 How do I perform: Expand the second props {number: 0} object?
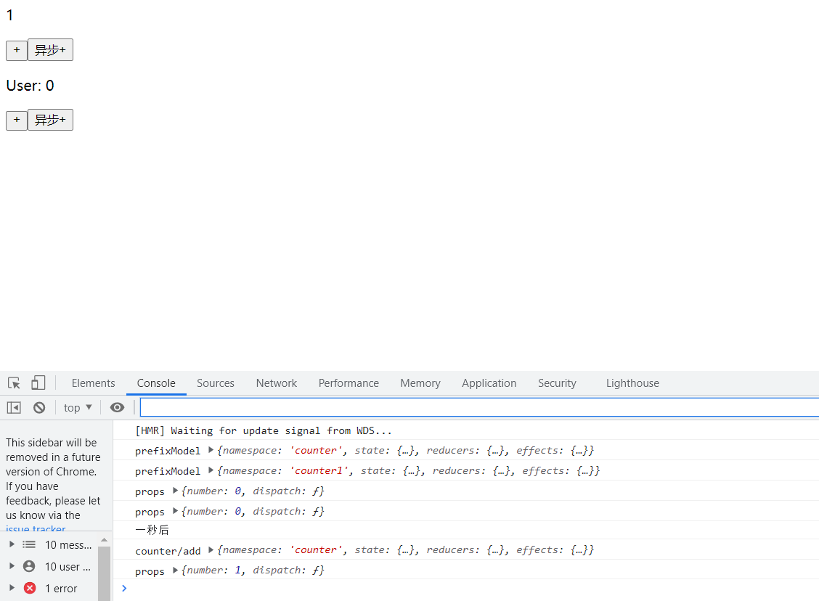pos(175,511)
